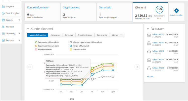Click the Kalender sidebar icon
This screenshot has width=188, height=101.
(3, 20)
